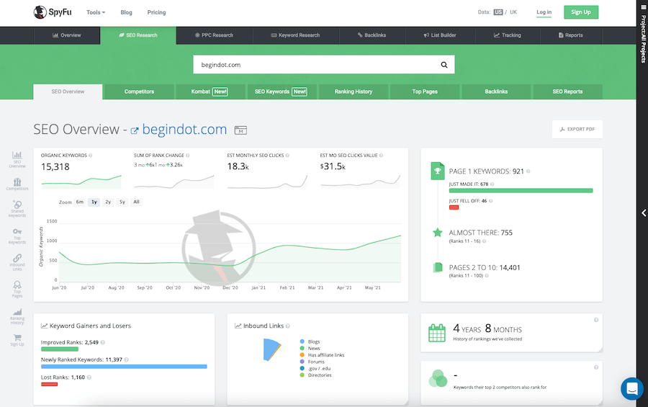This screenshot has height=407, width=648.
Task: Click the search magnifier icon
Action: pos(444,65)
